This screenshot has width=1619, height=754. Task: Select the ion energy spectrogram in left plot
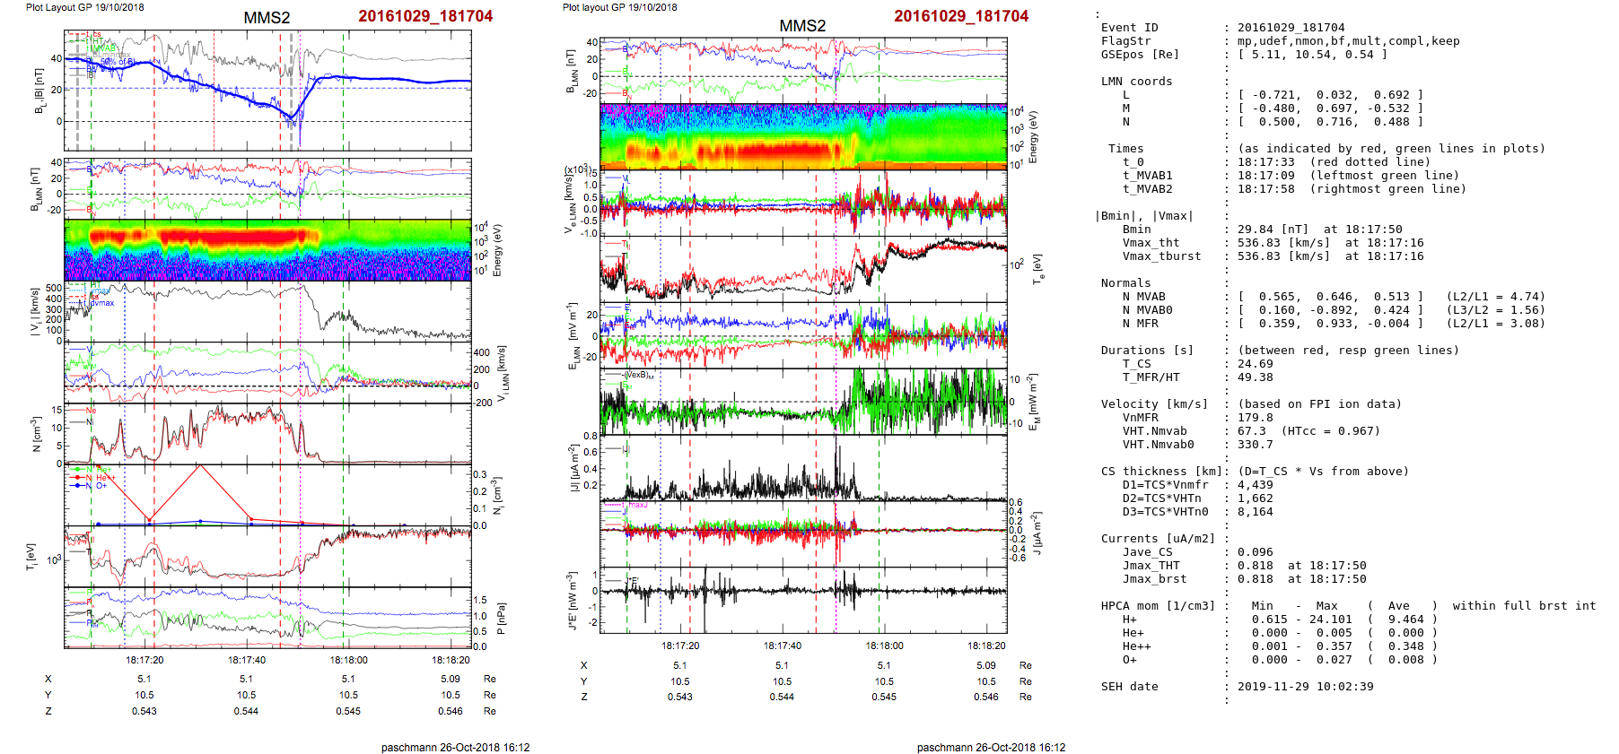[x=267, y=250]
